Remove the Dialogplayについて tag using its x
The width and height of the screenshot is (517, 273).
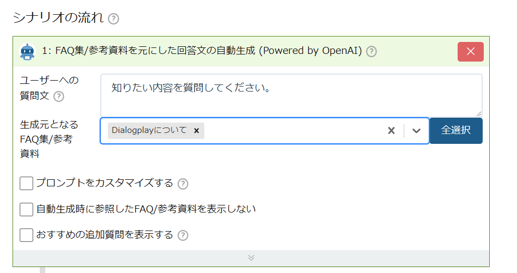197,131
